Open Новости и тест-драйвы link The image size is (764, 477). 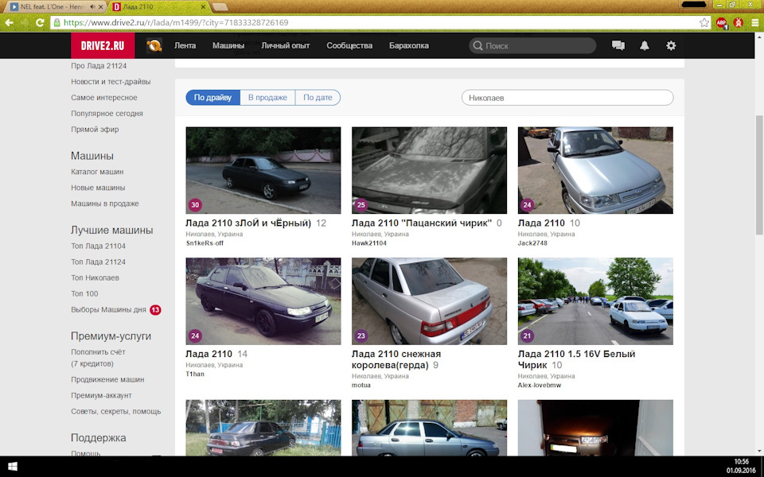pos(111,82)
